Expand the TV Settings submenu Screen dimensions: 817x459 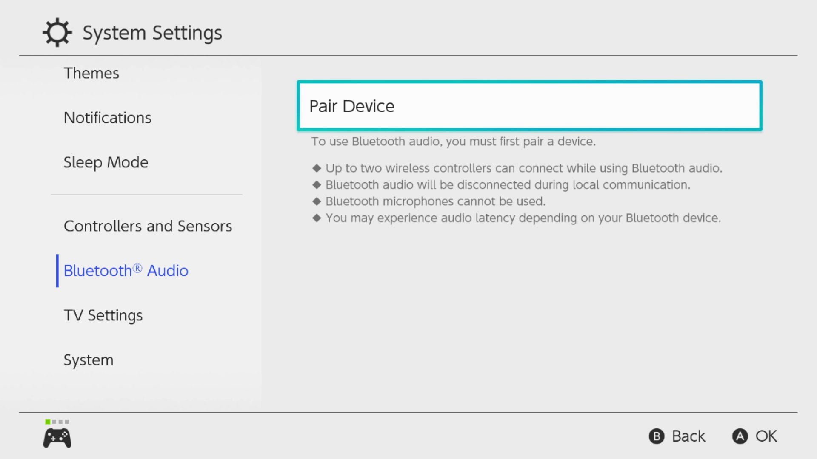103,314
